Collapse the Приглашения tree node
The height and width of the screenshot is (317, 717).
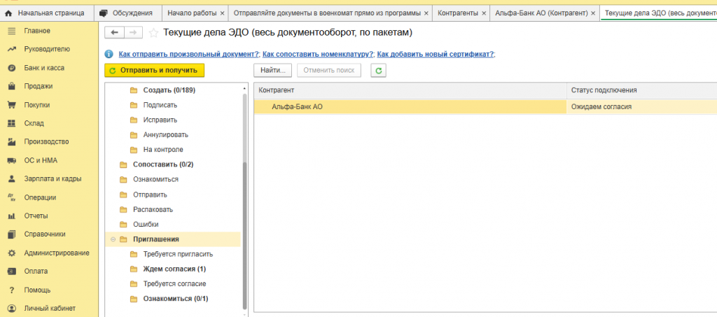[x=113, y=239]
